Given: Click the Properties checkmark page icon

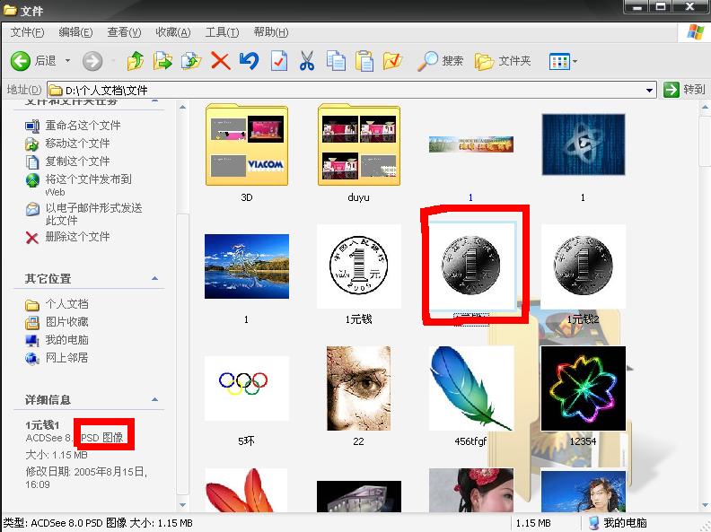Looking at the screenshot, I should coord(278,61).
